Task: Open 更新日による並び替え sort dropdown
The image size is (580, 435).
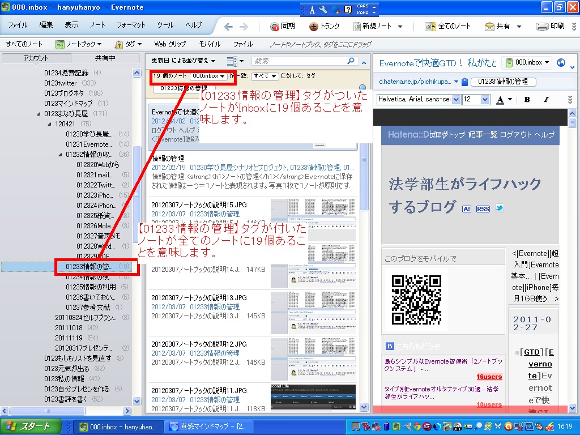Action: 183,61
